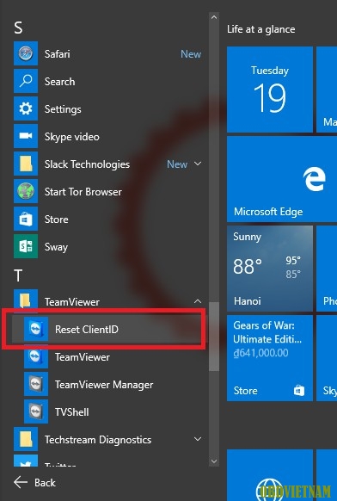Image resolution: width=337 pixels, height=501 pixels.
Task: Open the TVShell icon
Action: (x=36, y=411)
